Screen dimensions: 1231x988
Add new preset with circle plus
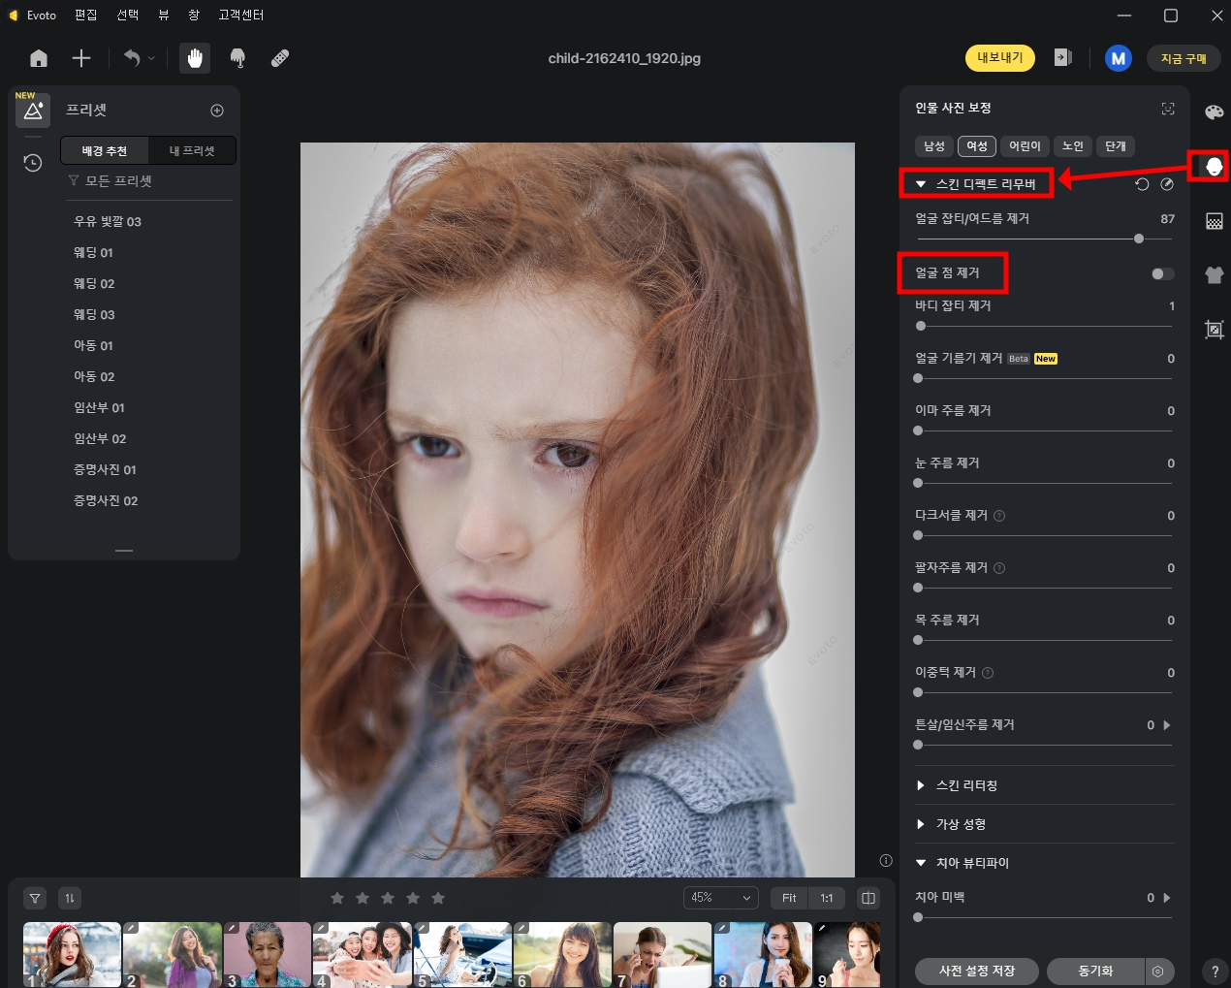tap(217, 111)
